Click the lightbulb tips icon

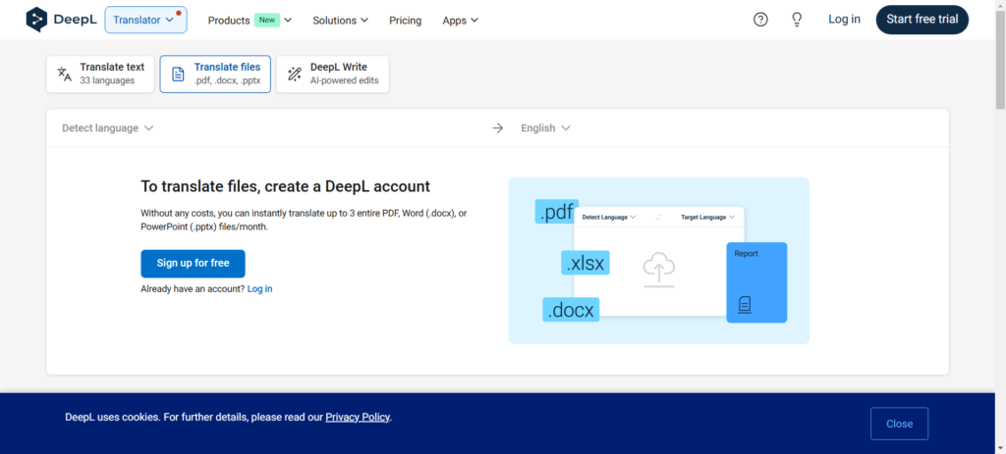pyautogui.click(x=797, y=20)
